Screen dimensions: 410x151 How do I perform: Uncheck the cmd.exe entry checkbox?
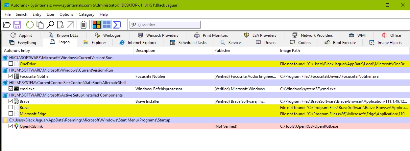pos(11,89)
